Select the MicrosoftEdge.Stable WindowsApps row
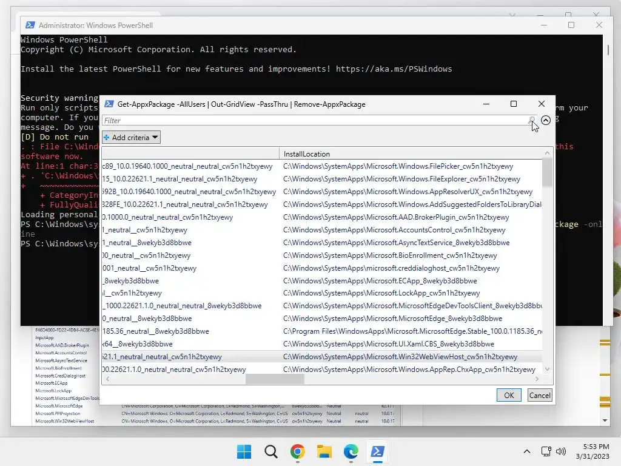Image resolution: width=621 pixels, height=466 pixels. [321, 331]
